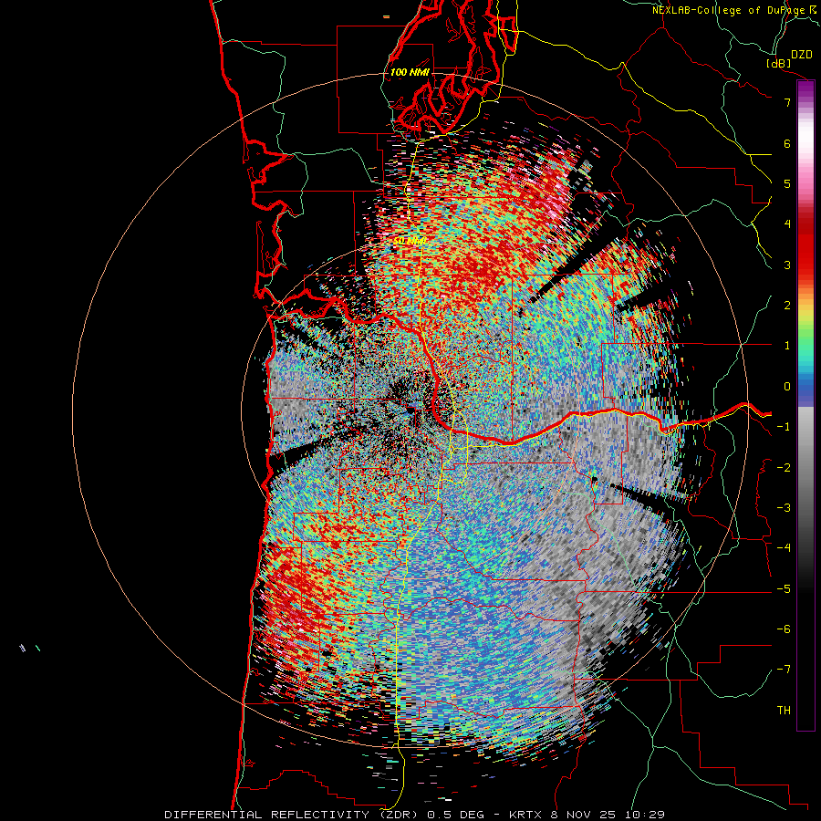
Task: Click the TH label on the color scale
Action: click(784, 711)
